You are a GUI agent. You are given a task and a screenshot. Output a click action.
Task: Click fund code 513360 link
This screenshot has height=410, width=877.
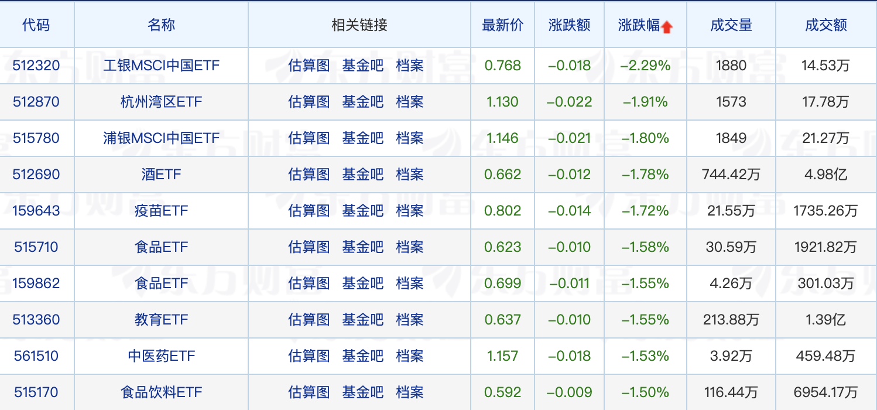click(36, 320)
